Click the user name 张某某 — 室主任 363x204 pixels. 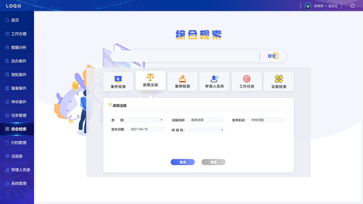pyautogui.click(x=326, y=6)
